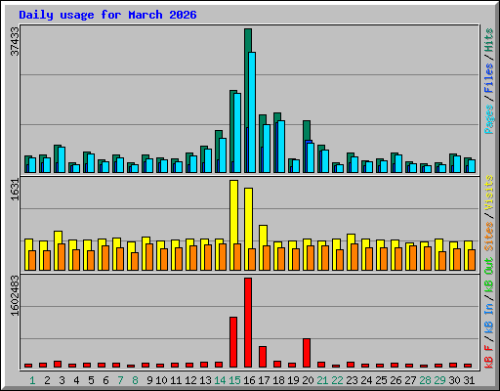Click the red kB bar for day 3

click(x=58, y=365)
